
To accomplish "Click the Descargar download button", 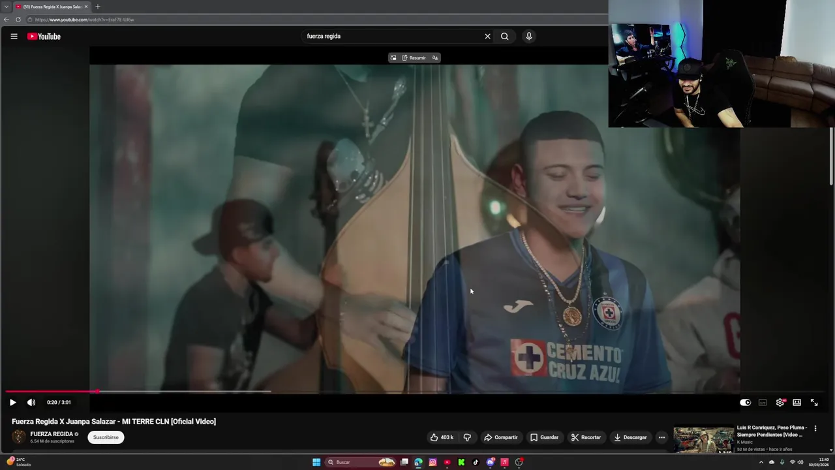I will click(x=630, y=437).
